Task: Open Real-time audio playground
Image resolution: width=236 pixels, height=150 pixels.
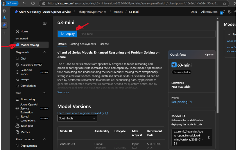Action: click(32, 72)
